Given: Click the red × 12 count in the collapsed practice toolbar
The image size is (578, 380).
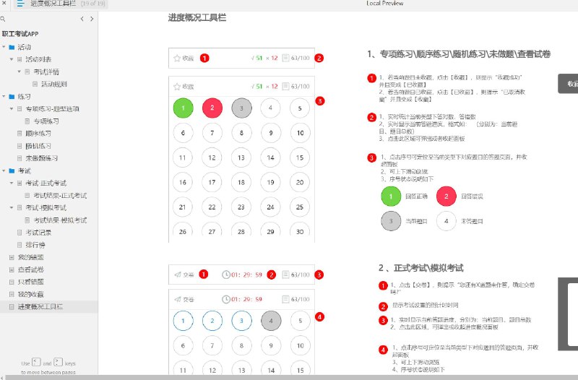Looking at the screenshot, I should tap(272, 58).
